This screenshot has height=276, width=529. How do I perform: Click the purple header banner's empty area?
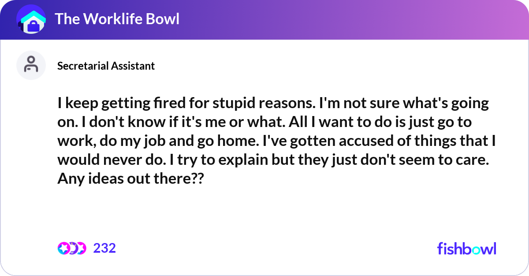(x=353, y=20)
